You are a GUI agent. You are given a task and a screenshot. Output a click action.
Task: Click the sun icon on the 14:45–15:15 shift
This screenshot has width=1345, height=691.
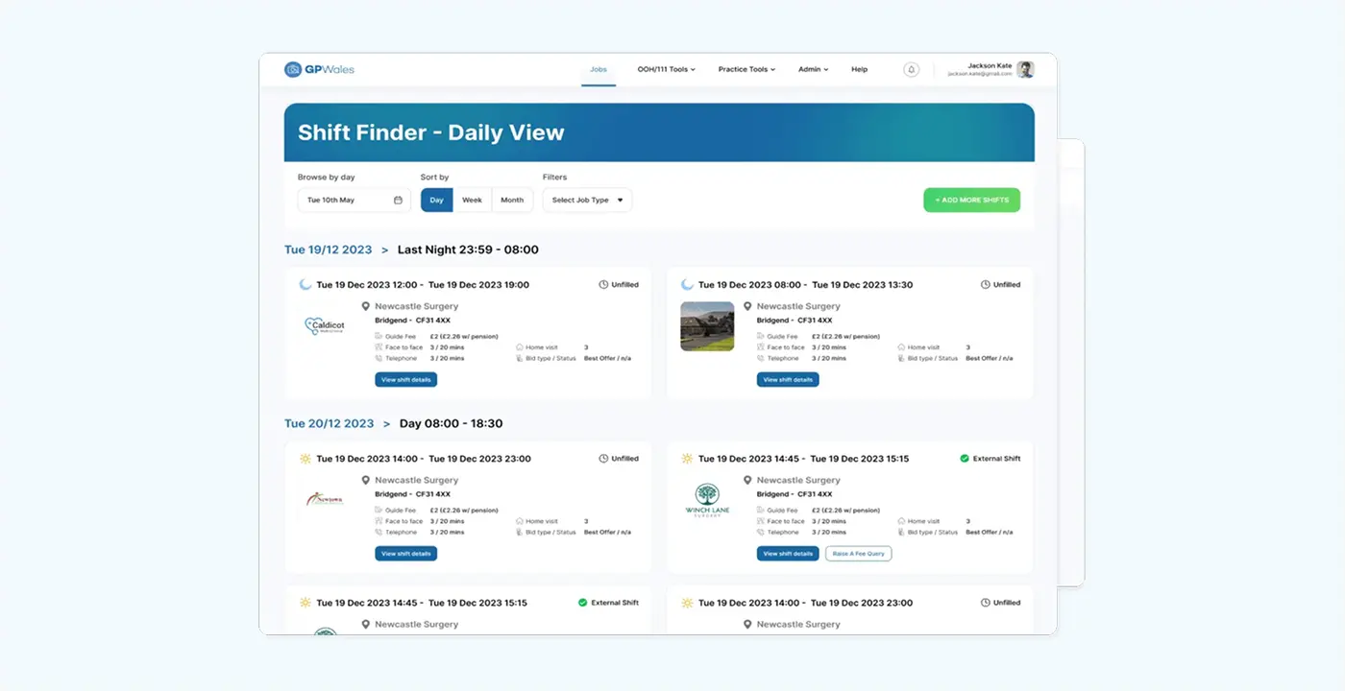coord(687,459)
